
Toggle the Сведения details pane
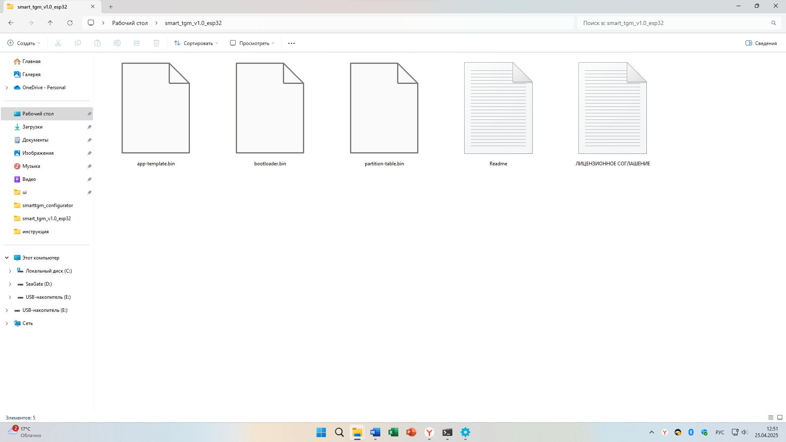(761, 43)
